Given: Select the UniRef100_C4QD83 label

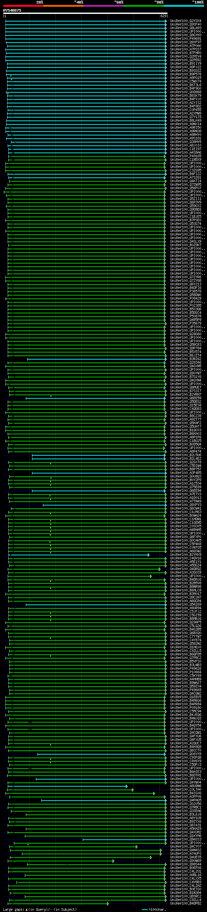Looking at the screenshot, I should [x=185, y=409].
